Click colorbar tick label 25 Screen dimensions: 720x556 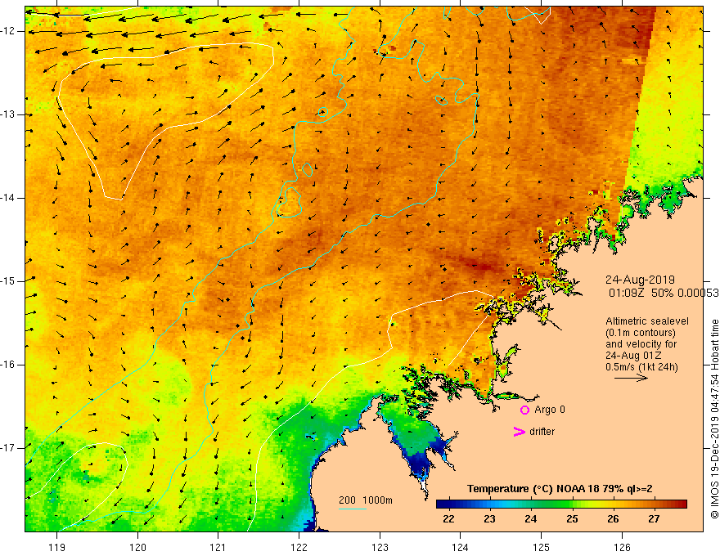click(x=572, y=519)
